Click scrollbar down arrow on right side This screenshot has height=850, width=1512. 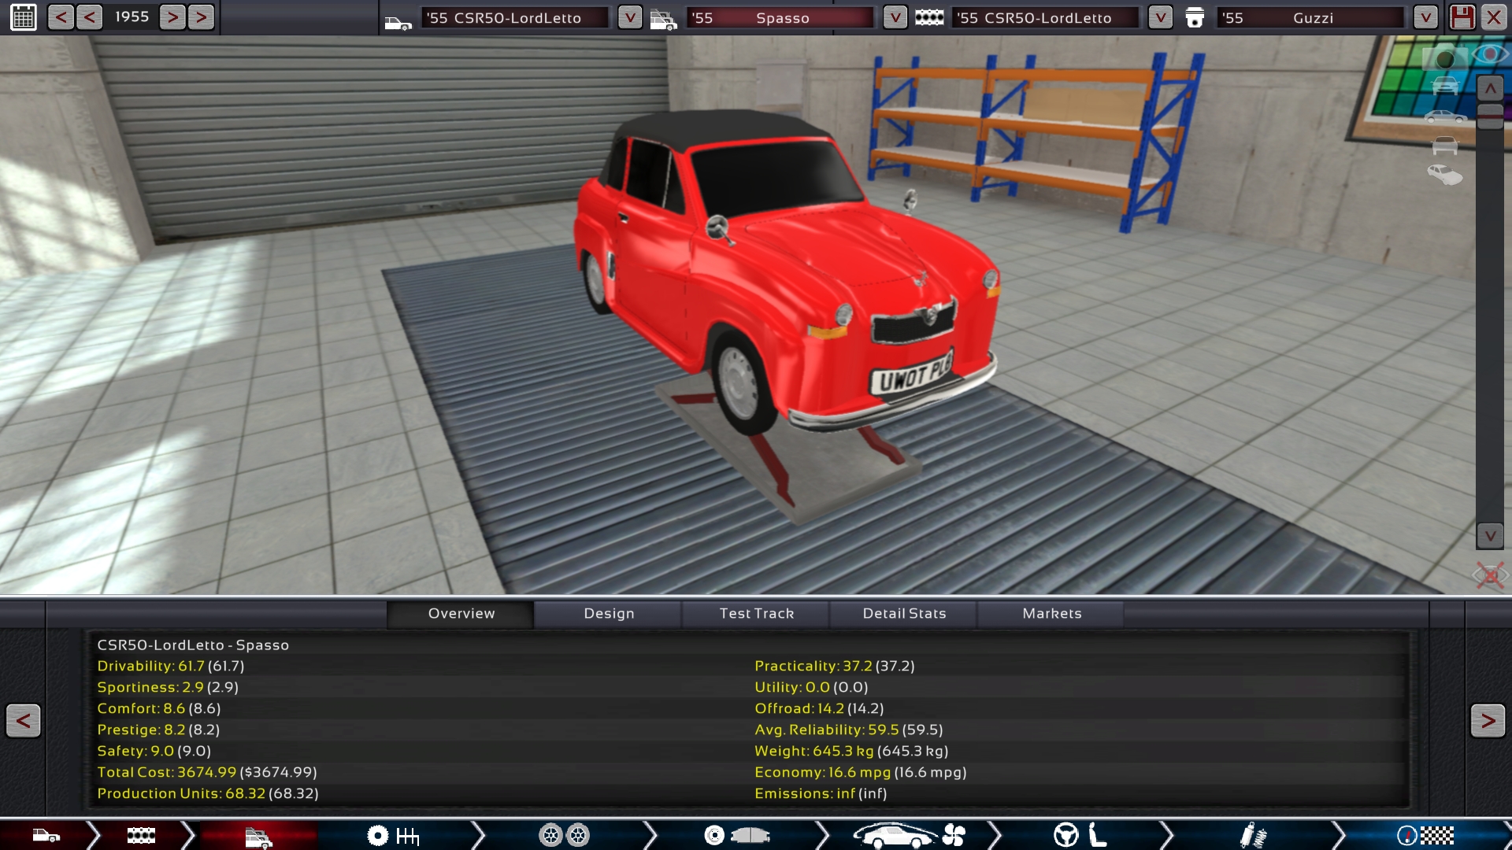pyautogui.click(x=1489, y=536)
